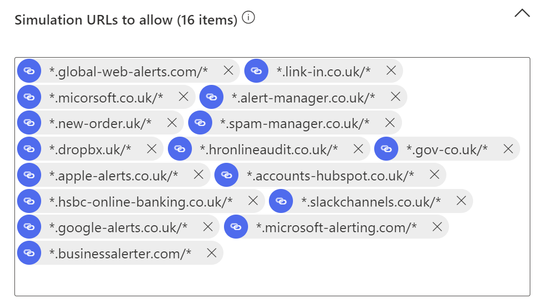
Task: Click the link icon of *.accounts-hubspot.co.uk/*
Action: pyautogui.click(x=226, y=175)
